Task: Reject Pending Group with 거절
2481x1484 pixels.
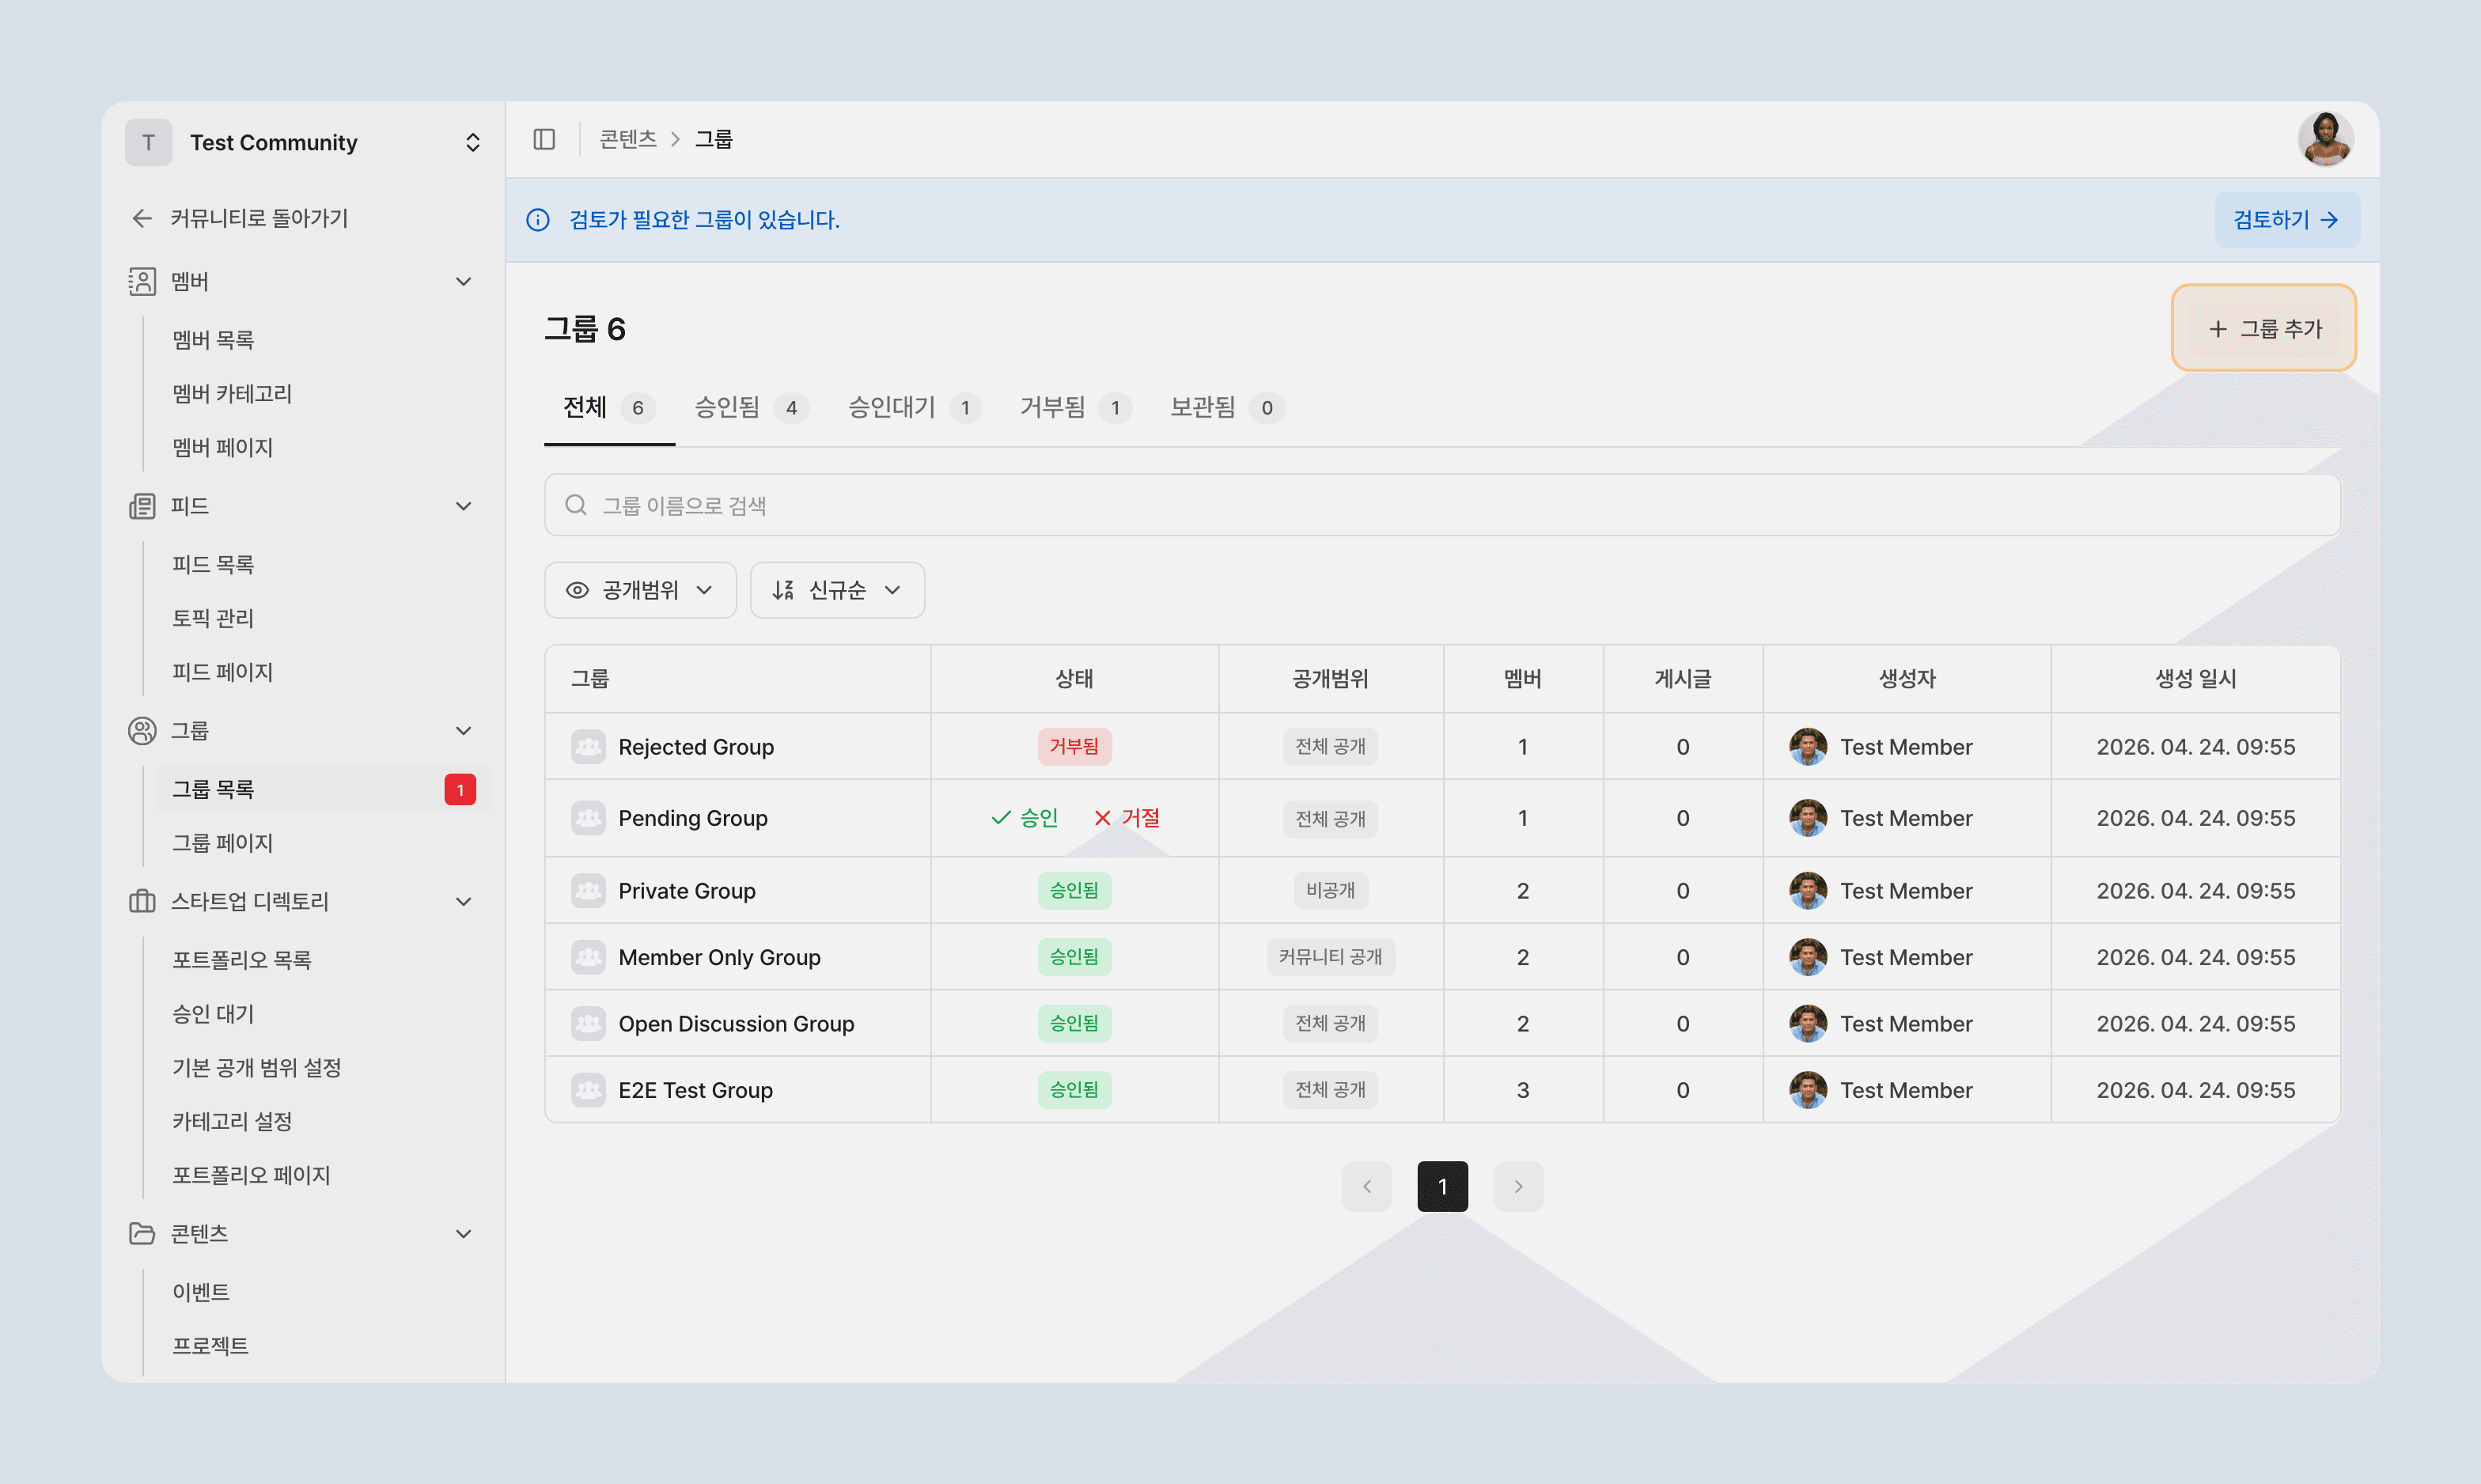Action: pyautogui.click(x=1126, y=818)
